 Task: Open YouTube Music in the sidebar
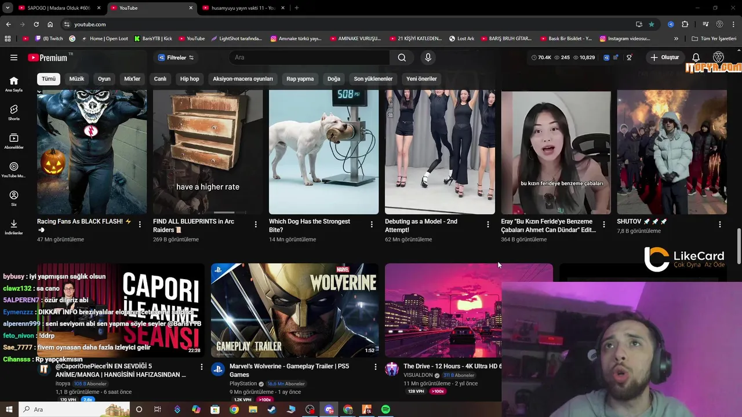click(x=14, y=170)
